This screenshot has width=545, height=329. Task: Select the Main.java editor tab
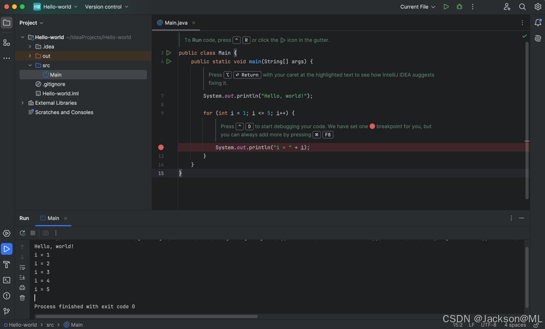(x=176, y=23)
